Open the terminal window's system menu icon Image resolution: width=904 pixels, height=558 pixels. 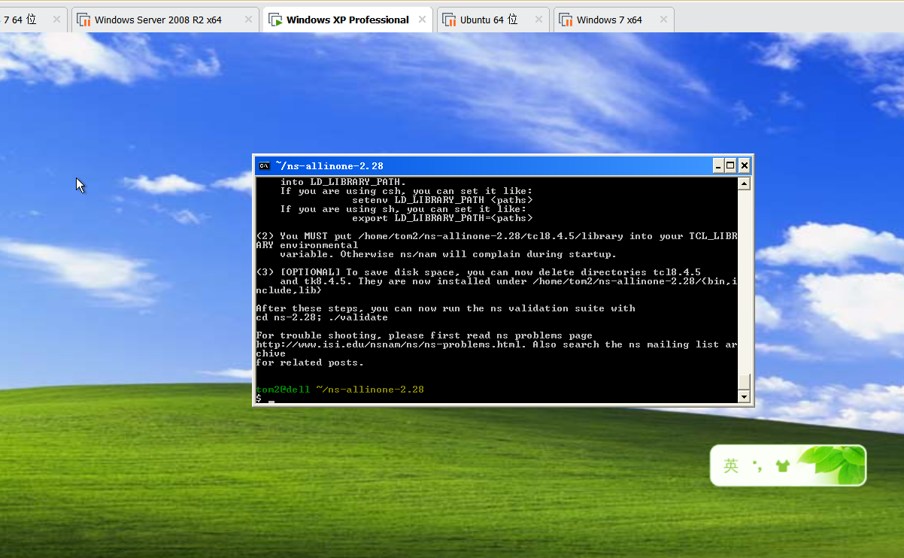264,165
